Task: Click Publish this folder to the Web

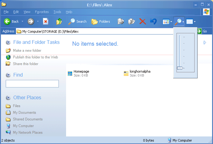Action: [x=36, y=57]
